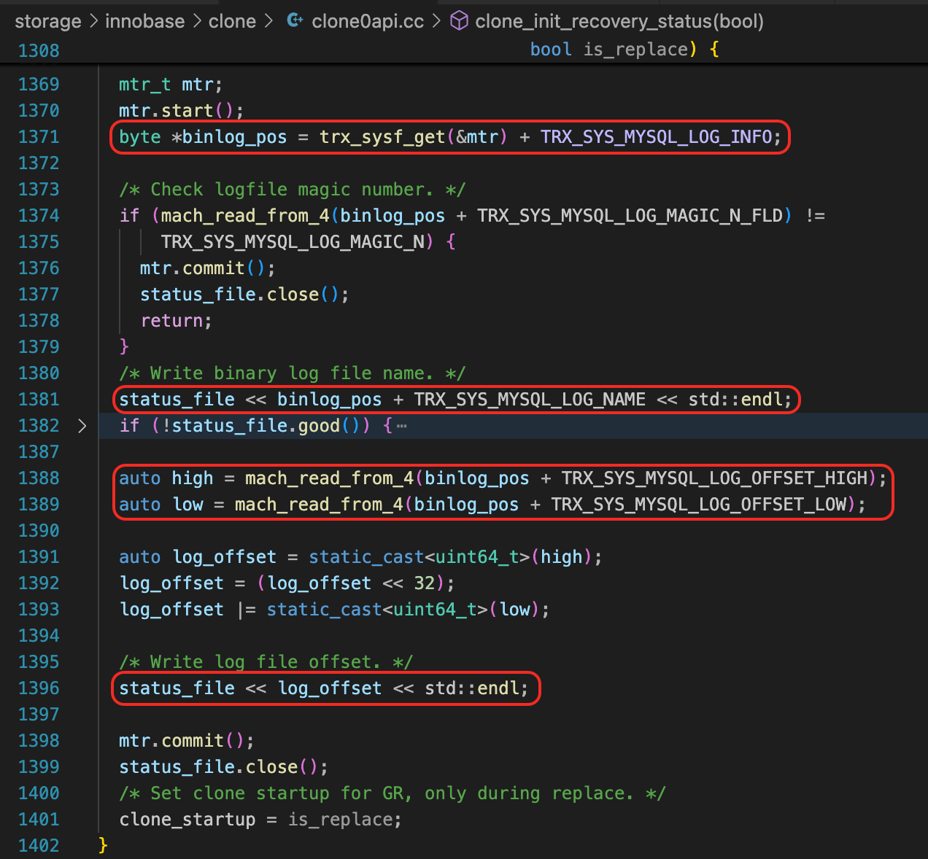
Task: Click the clone_startup variable on line 1401
Action: tap(187, 820)
